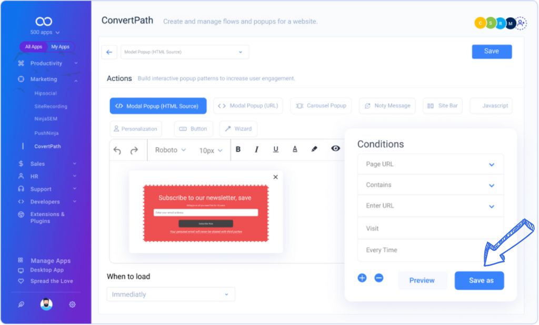Undo the last edit

[x=116, y=150]
